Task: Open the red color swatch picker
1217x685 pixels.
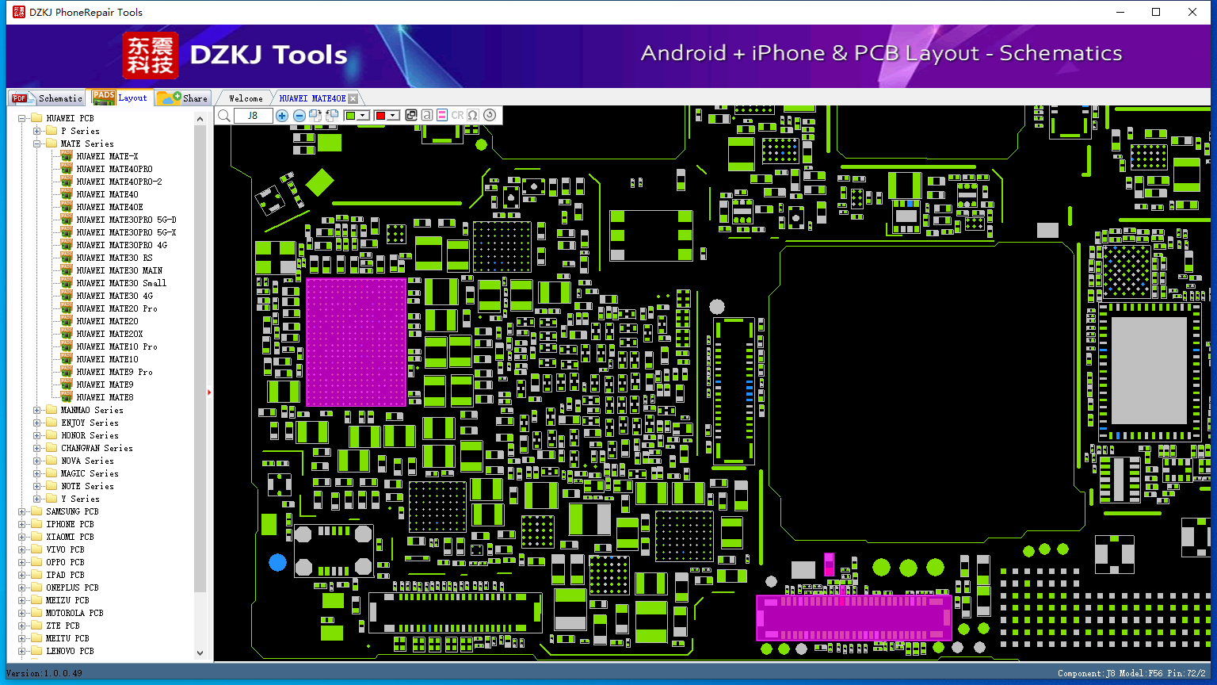Action: 380,116
